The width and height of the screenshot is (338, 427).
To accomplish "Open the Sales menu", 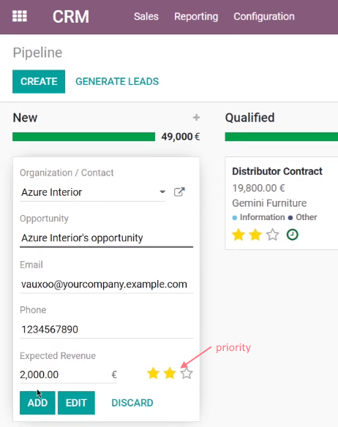I will tap(146, 16).
